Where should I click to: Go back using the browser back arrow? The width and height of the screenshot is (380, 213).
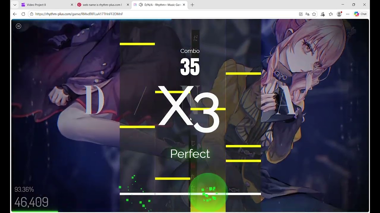click(x=15, y=14)
